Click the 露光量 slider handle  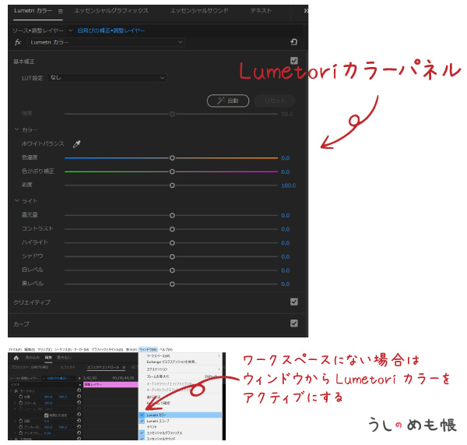coord(172,215)
